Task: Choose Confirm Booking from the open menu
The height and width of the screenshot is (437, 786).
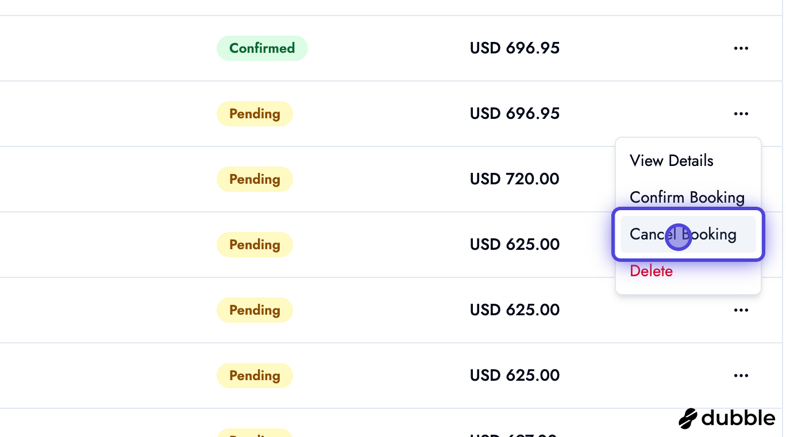Action: 687,198
